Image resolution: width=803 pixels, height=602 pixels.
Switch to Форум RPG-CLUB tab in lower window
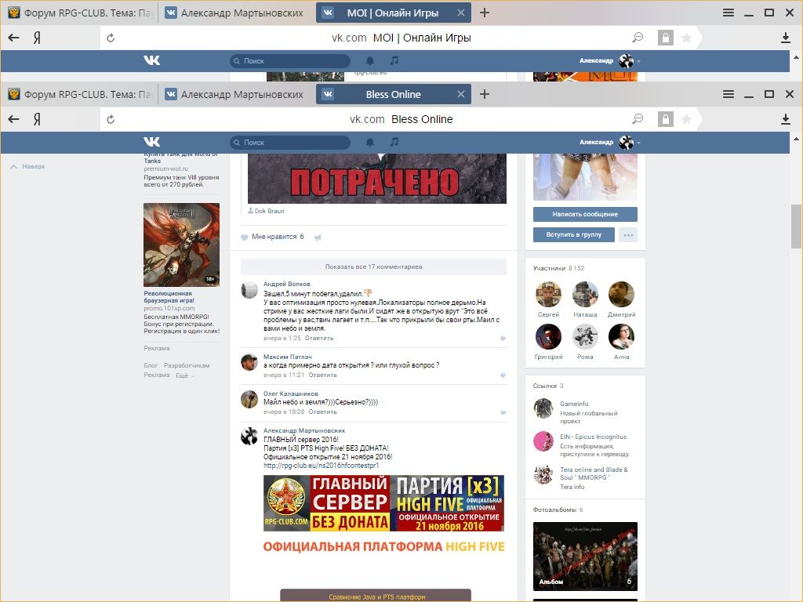(x=80, y=94)
